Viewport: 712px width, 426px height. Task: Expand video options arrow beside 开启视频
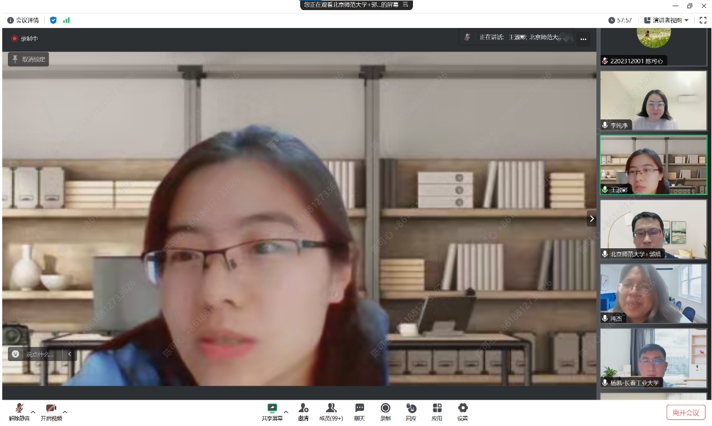click(65, 412)
